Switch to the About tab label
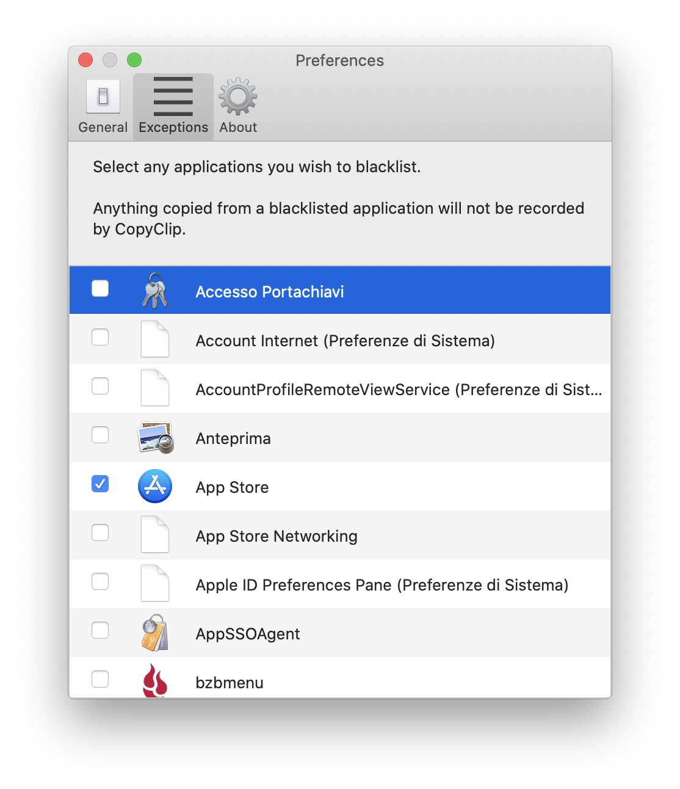Image resolution: width=680 pixels, height=789 pixels. [x=238, y=127]
